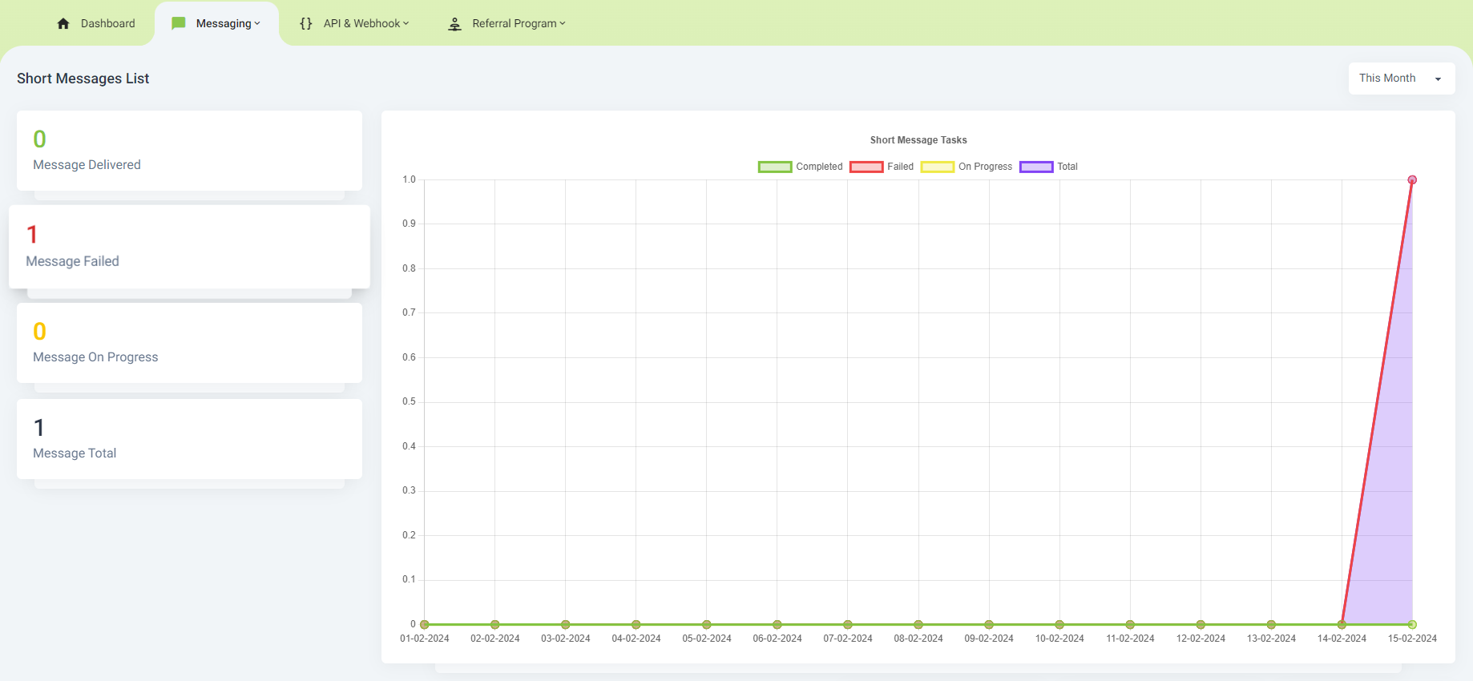
Task: Open the This Month period dropdown
Action: pyautogui.click(x=1401, y=79)
